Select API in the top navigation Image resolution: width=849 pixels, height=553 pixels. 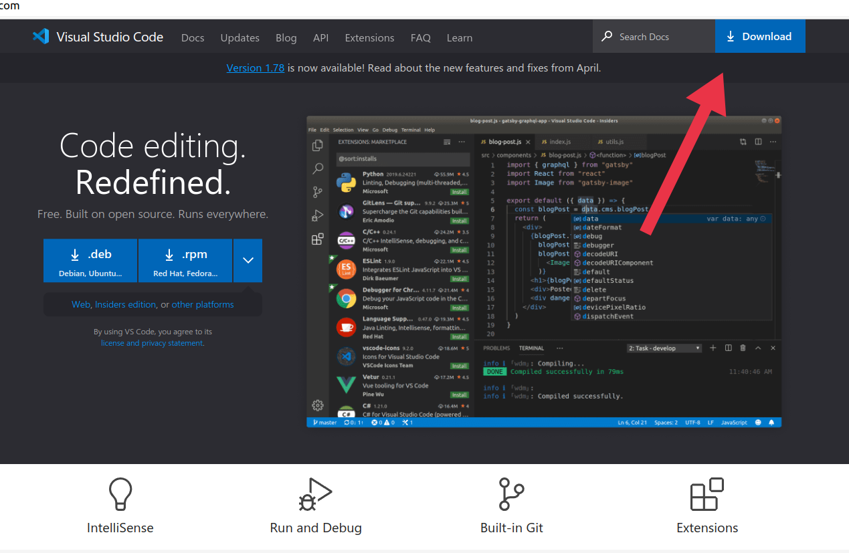point(320,37)
